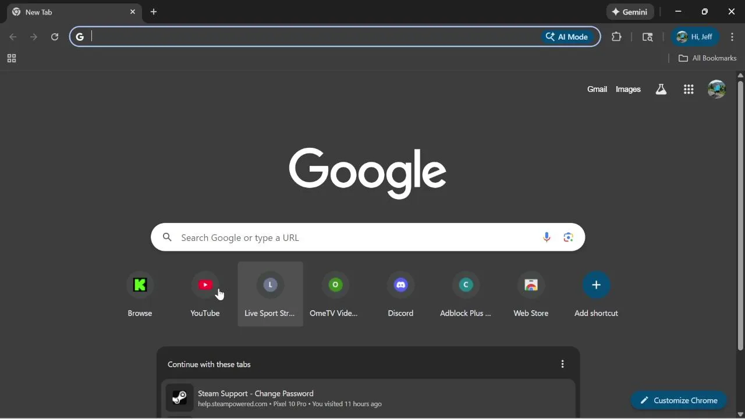Open the YouTube shortcut
The height and width of the screenshot is (419, 745).
pos(205,294)
